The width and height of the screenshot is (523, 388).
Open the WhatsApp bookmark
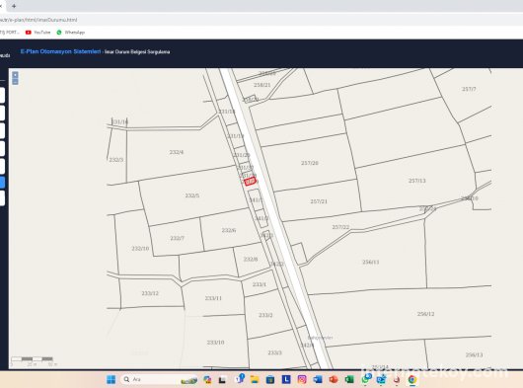point(71,33)
